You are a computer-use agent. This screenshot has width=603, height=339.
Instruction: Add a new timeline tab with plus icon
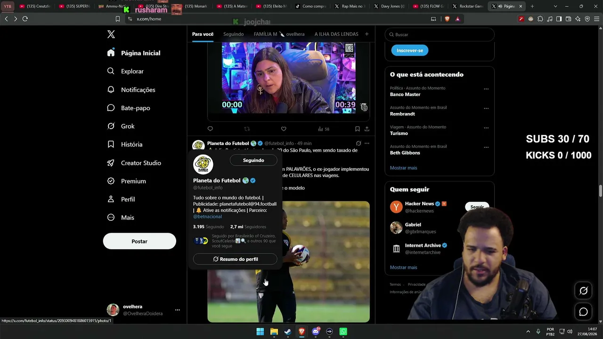click(x=367, y=34)
